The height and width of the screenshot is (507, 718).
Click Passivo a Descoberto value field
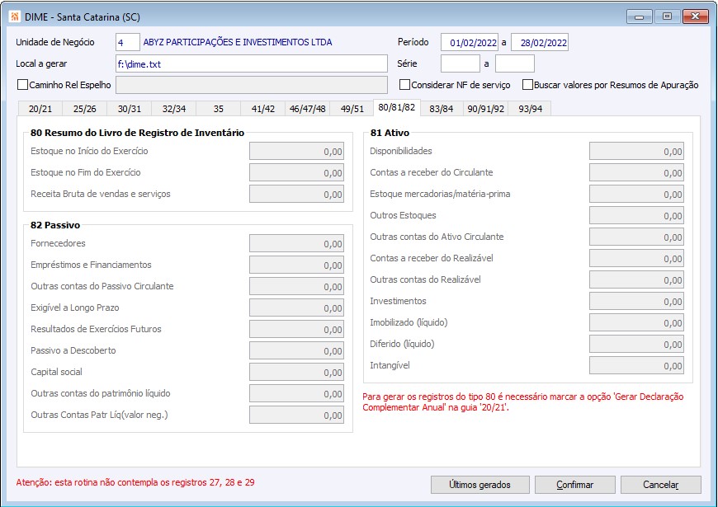pos(297,351)
